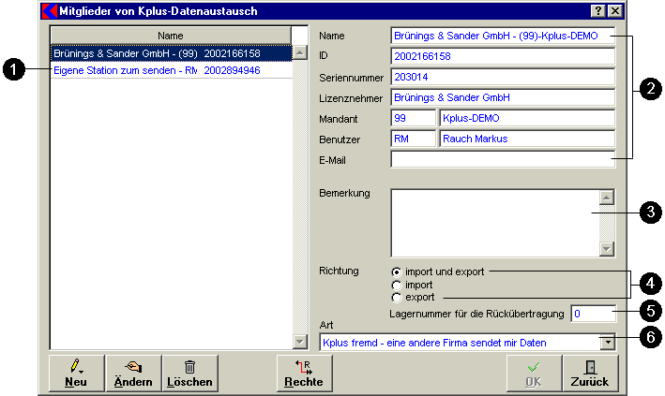Image resolution: width=665 pixels, height=396 pixels.
Task: Open Rechte permissions dialog
Action: click(x=304, y=373)
